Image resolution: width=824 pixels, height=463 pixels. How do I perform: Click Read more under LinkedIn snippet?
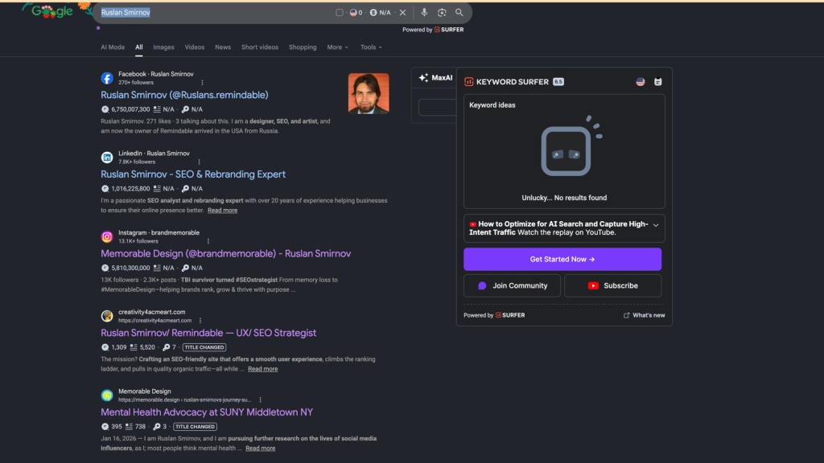tap(222, 211)
